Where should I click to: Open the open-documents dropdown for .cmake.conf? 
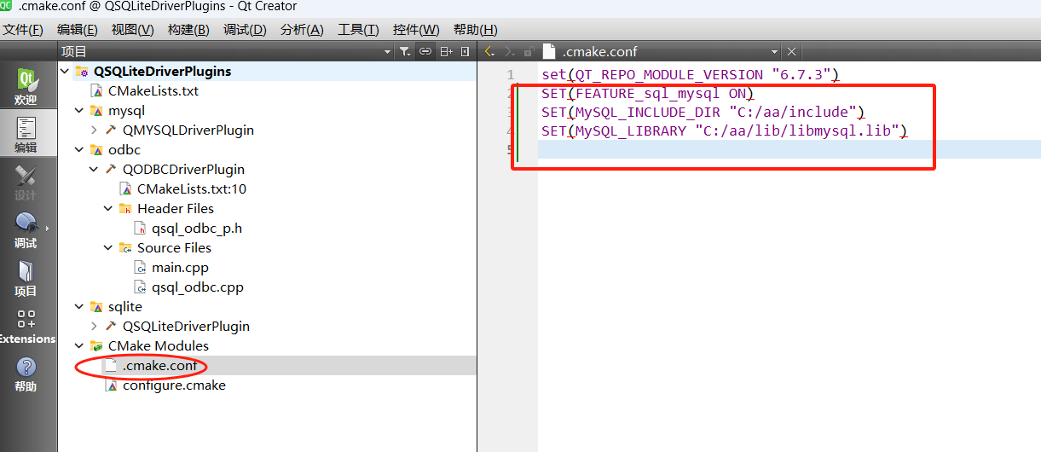(774, 51)
